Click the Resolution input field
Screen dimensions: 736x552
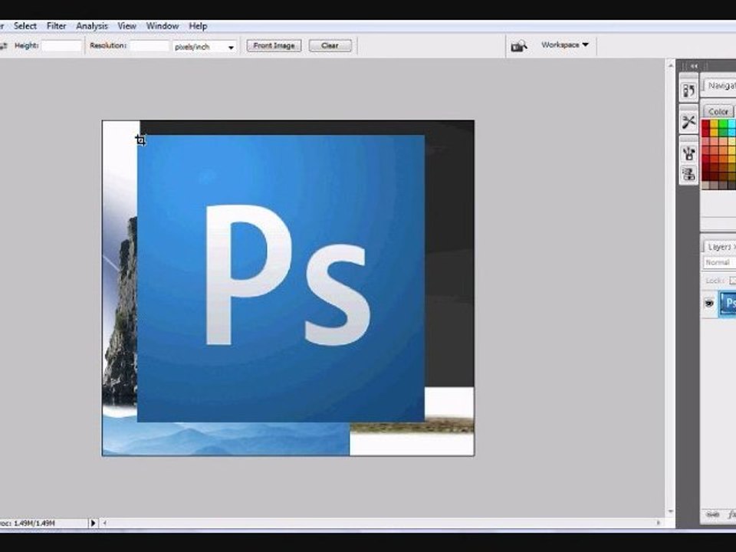click(149, 46)
